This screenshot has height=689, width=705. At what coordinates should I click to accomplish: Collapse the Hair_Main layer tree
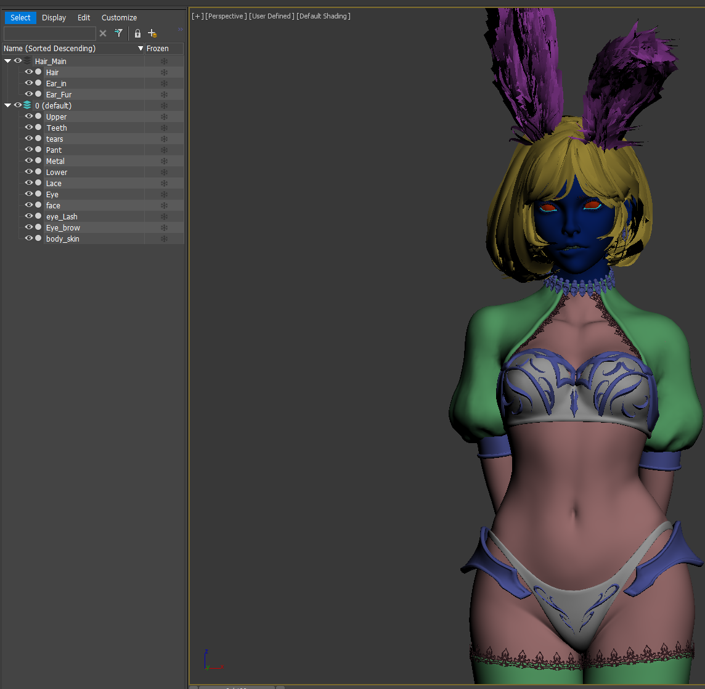[7, 61]
